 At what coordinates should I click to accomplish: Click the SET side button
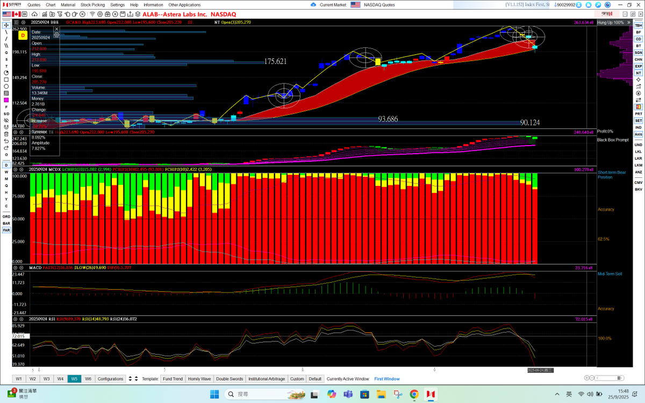pyautogui.click(x=638, y=120)
